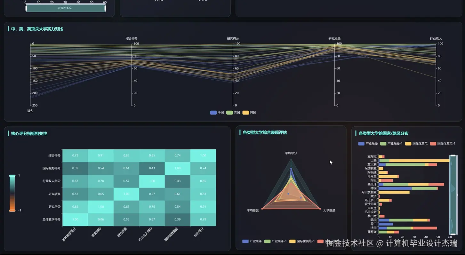Screen dimensions: 465x255
Task: Click heatmap cell 0.78 in the 研究得分 row
Action: (152, 207)
